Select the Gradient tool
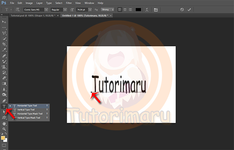The height and width of the screenshot is (150, 234). click(x=4, y=83)
